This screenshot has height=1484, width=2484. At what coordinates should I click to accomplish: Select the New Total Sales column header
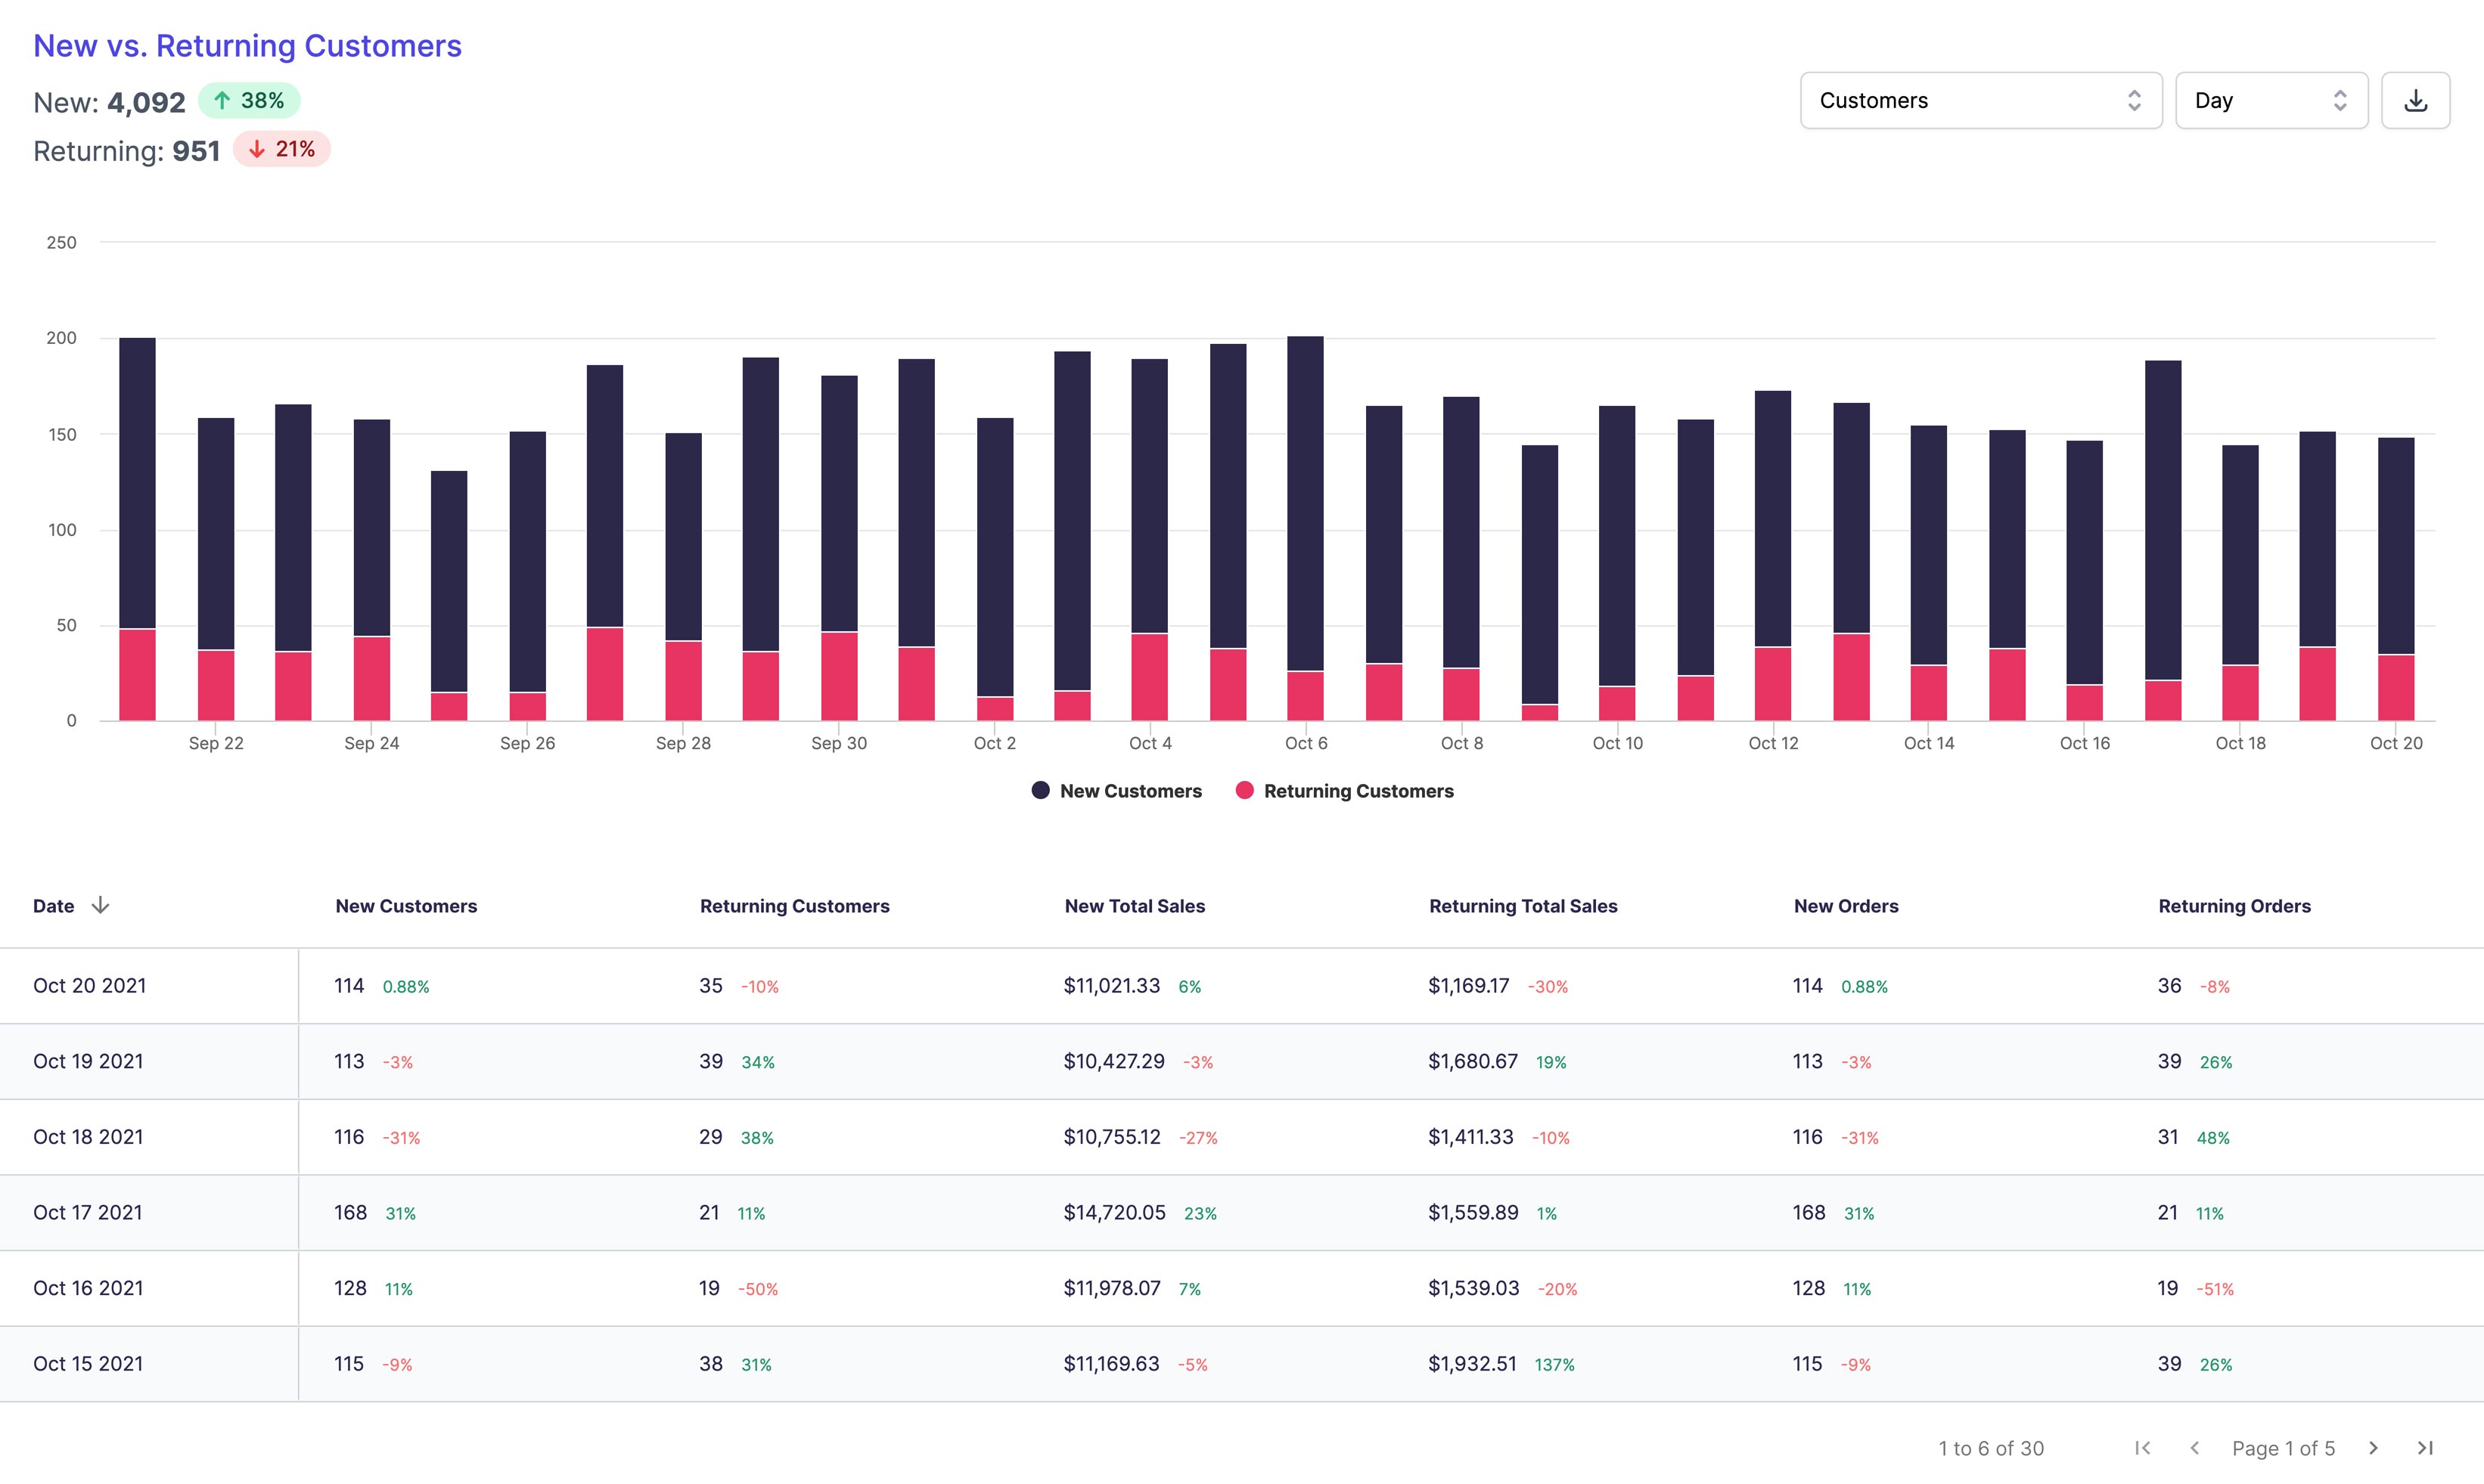1135,905
